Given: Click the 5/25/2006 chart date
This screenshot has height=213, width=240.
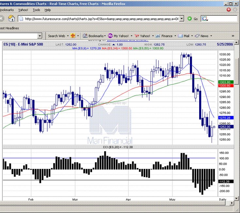Looking at the screenshot, I should pos(225,44).
